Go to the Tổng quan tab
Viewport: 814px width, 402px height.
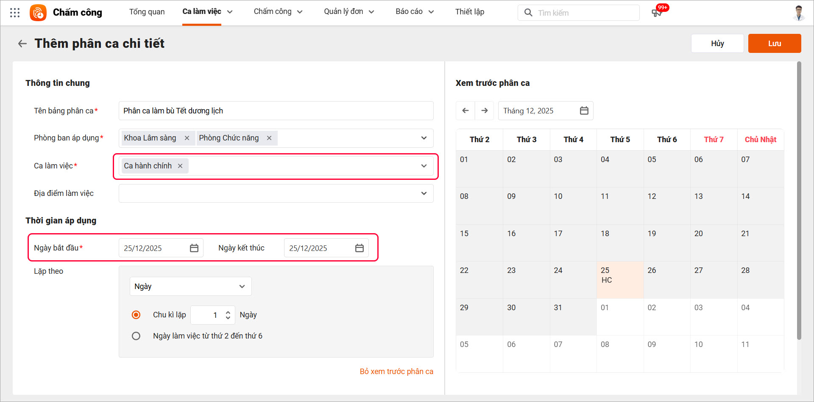(x=147, y=12)
